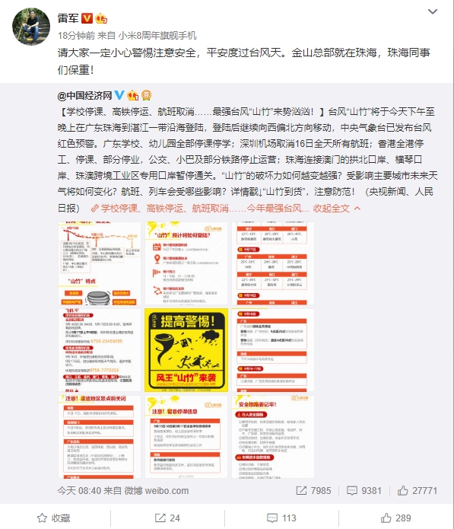The image size is (454, 529).
Task: Click the blue verified badge next to 中国经济网
Action: pos(119,95)
